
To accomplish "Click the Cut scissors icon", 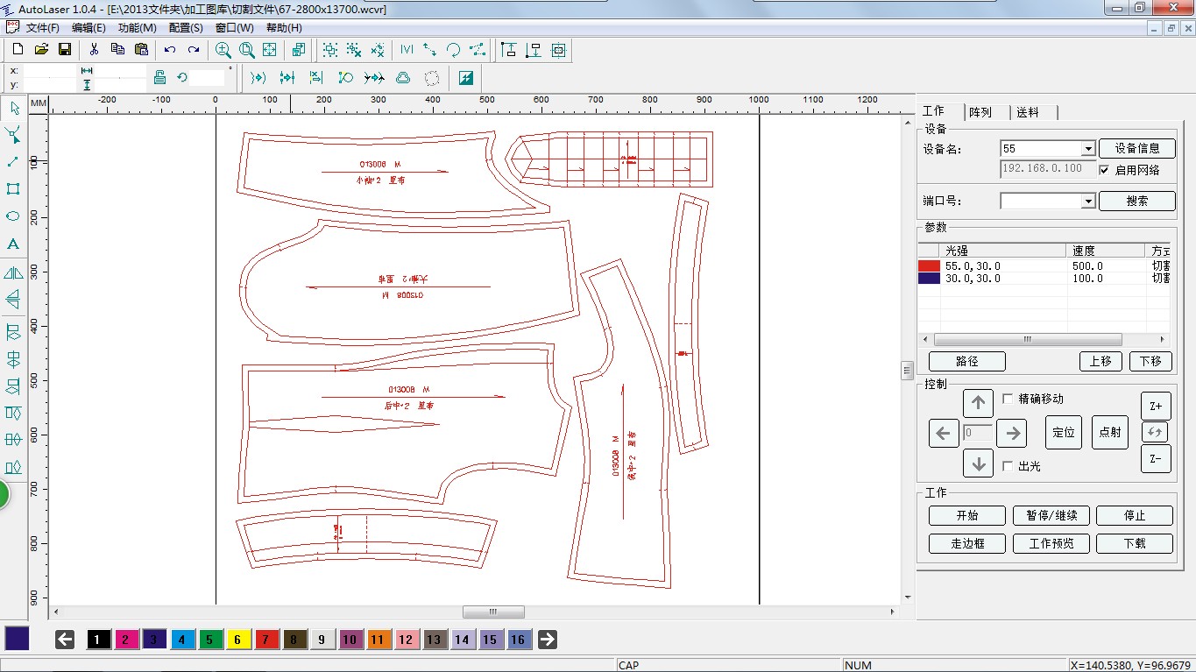I will 94,50.
